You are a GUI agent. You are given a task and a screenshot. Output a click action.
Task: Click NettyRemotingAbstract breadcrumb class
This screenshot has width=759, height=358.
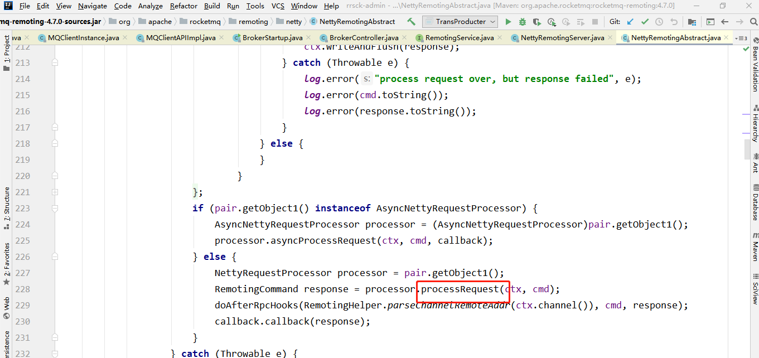(x=352, y=22)
